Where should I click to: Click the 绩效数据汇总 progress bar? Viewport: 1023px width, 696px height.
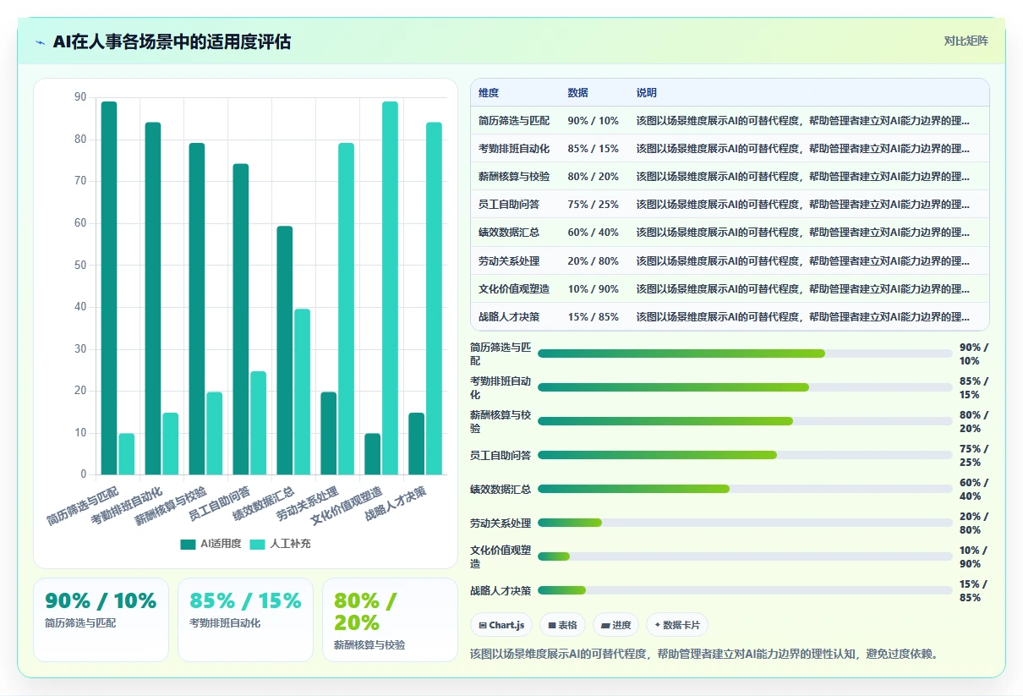pos(745,489)
